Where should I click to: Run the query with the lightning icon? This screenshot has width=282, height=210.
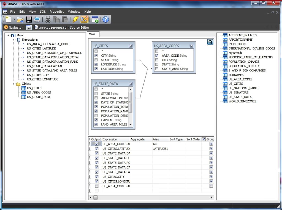[x=76, y=20]
